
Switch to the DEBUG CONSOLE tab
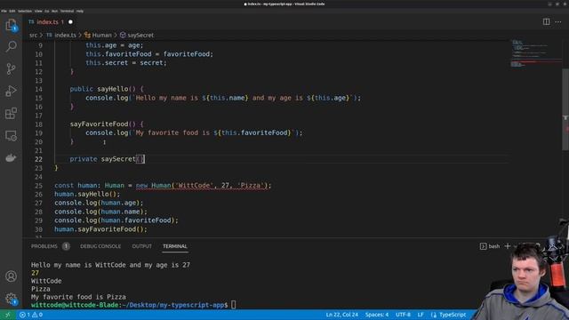coord(100,246)
